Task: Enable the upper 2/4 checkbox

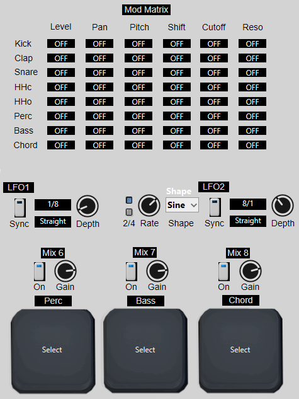Action: pos(129,200)
